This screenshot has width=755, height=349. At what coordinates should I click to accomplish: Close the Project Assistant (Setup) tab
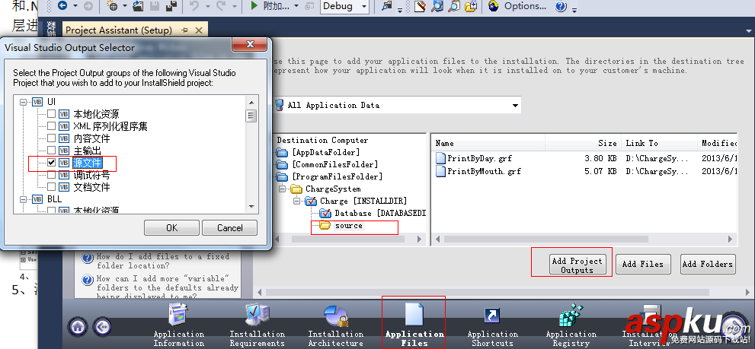point(198,30)
